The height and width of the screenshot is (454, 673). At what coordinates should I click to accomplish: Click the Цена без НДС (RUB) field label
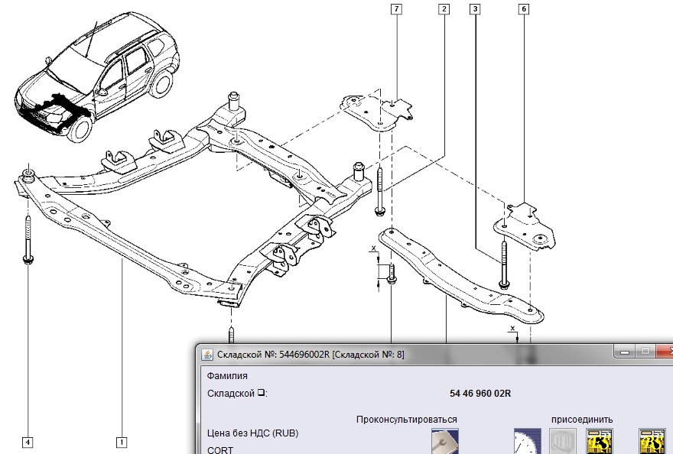253,433
